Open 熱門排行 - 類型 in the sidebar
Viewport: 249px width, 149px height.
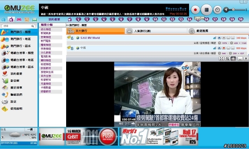[x=19, y=32]
